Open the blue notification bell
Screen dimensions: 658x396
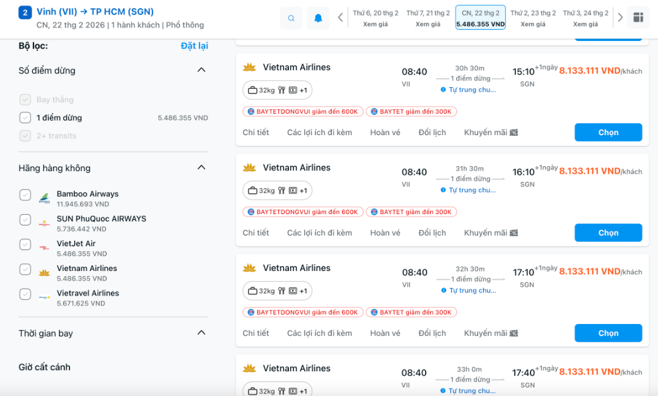[x=318, y=17]
